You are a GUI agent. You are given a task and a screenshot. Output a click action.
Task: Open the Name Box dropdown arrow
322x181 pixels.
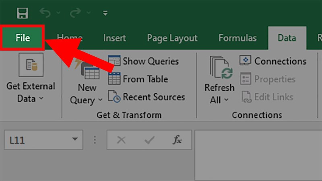click(75, 139)
